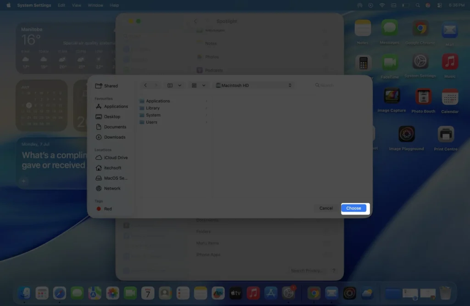Open the Window menu in the menu bar
Screen dimensions: 470x306
[x=95, y=5]
